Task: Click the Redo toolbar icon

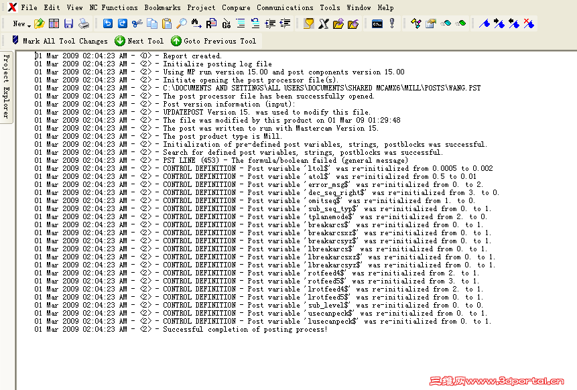Action: (123, 23)
